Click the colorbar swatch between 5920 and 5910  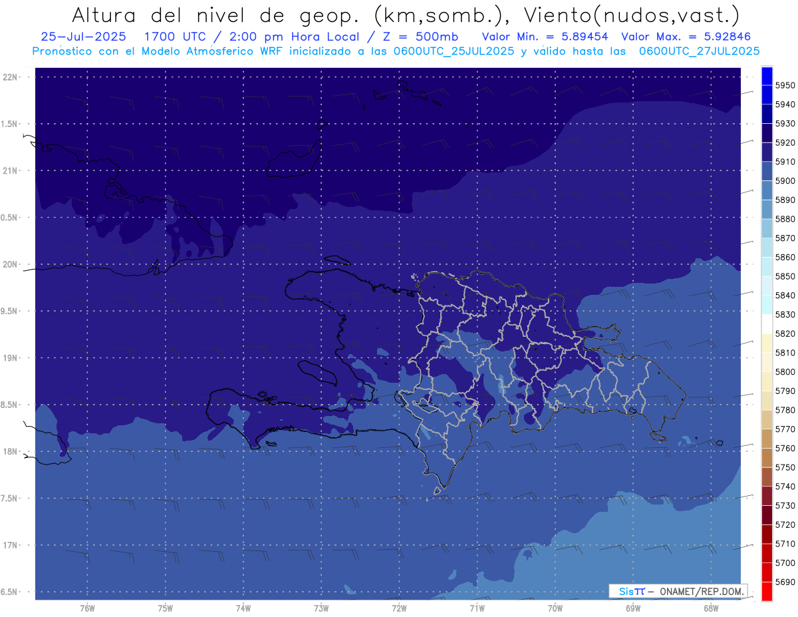click(767, 152)
